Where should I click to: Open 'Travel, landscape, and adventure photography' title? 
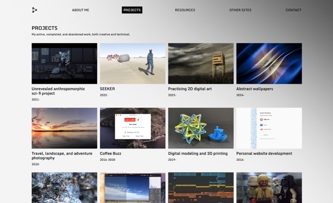point(62,156)
